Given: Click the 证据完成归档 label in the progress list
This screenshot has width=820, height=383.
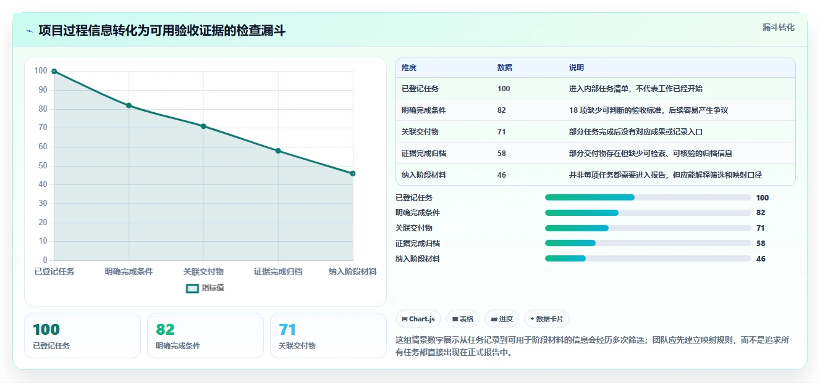Looking at the screenshot, I should pos(418,244).
